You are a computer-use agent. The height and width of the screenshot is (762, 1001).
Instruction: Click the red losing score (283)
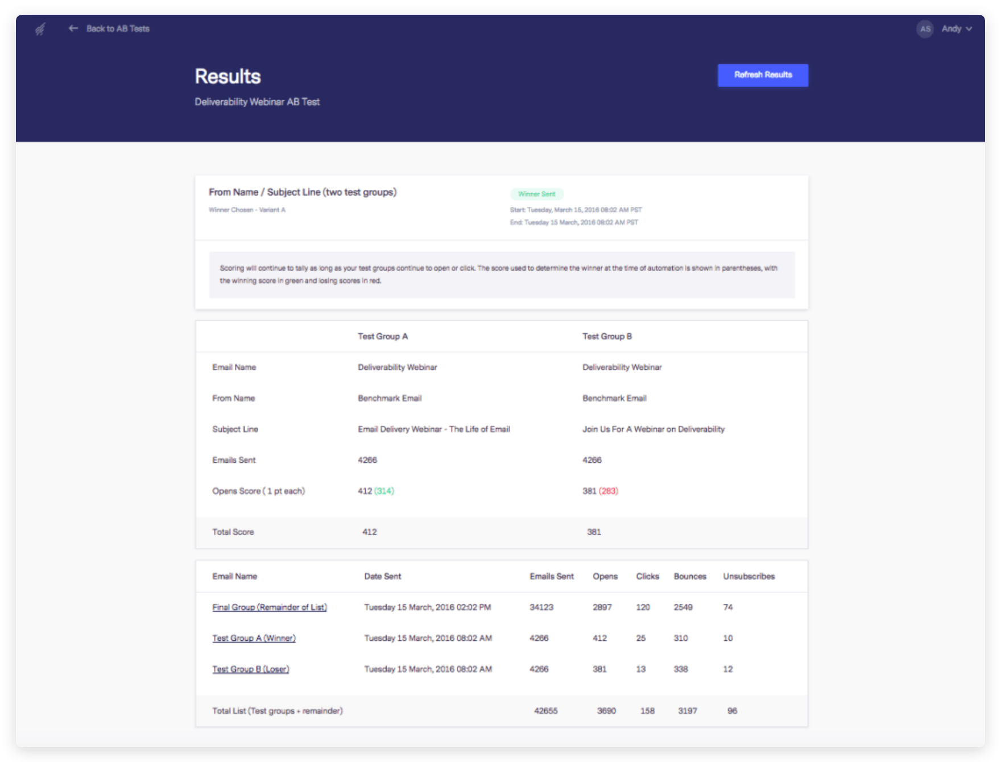pos(608,491)
